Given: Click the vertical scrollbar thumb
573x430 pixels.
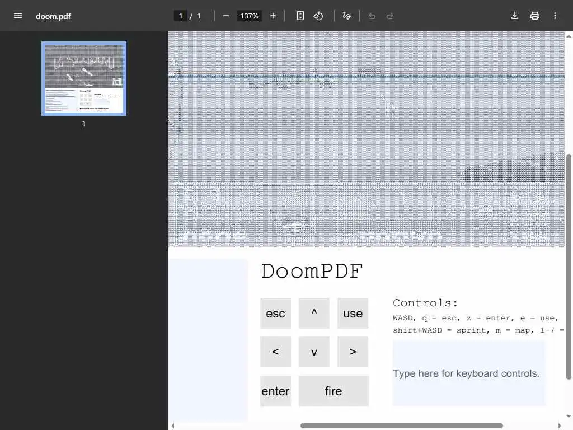Looking at the screenshot, I should [x=569, y=267].
